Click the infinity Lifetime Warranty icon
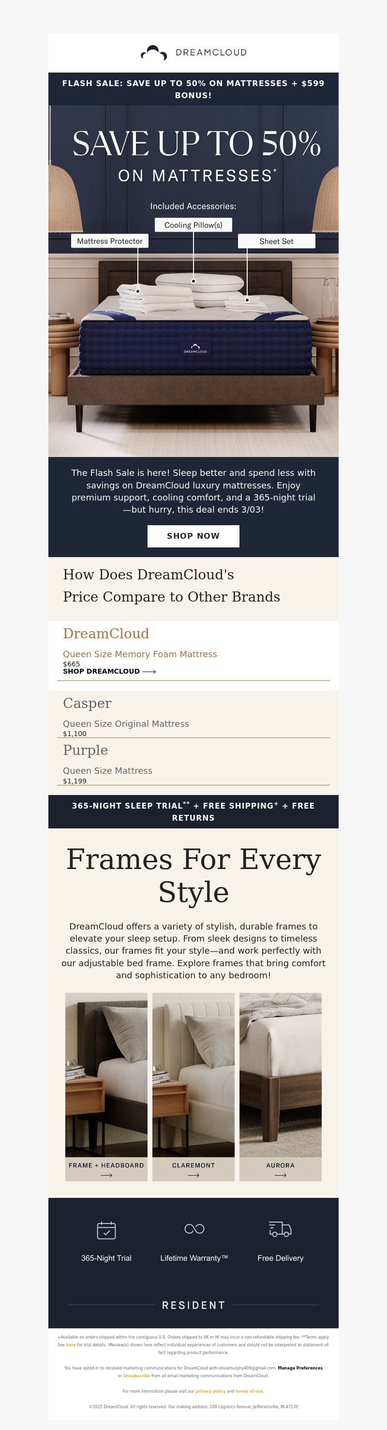This screenshot has height=1430, width=387. (x=194, y=1229)
